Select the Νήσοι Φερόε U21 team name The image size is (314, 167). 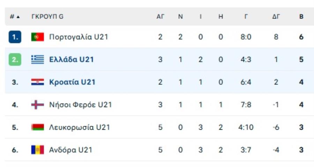(x=80, y=105)
